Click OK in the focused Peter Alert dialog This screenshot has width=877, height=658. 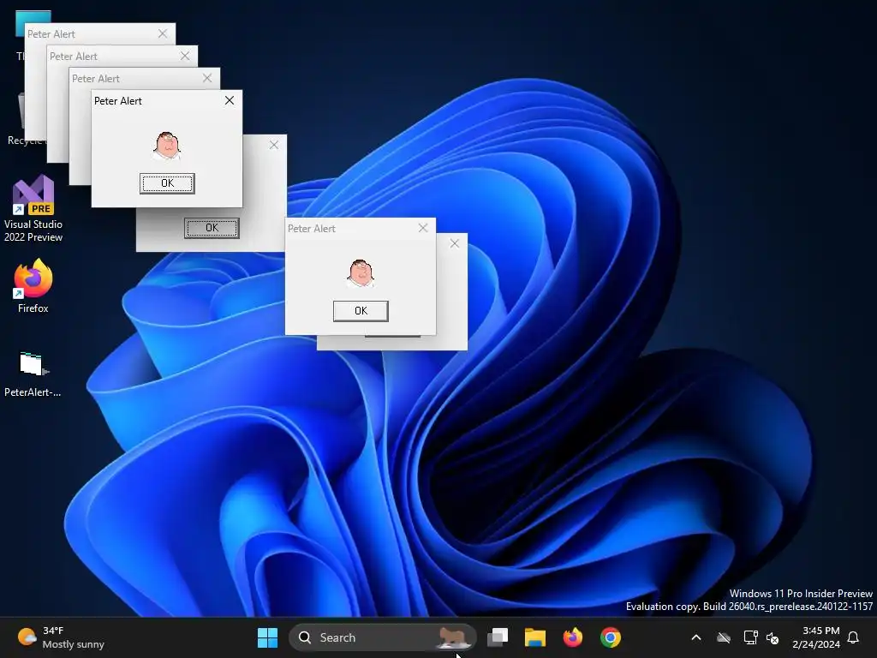tap(167, 183)
